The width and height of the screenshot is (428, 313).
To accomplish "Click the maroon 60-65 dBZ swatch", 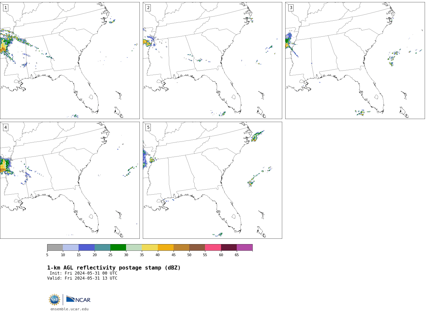I will click(x=229, y=247).
